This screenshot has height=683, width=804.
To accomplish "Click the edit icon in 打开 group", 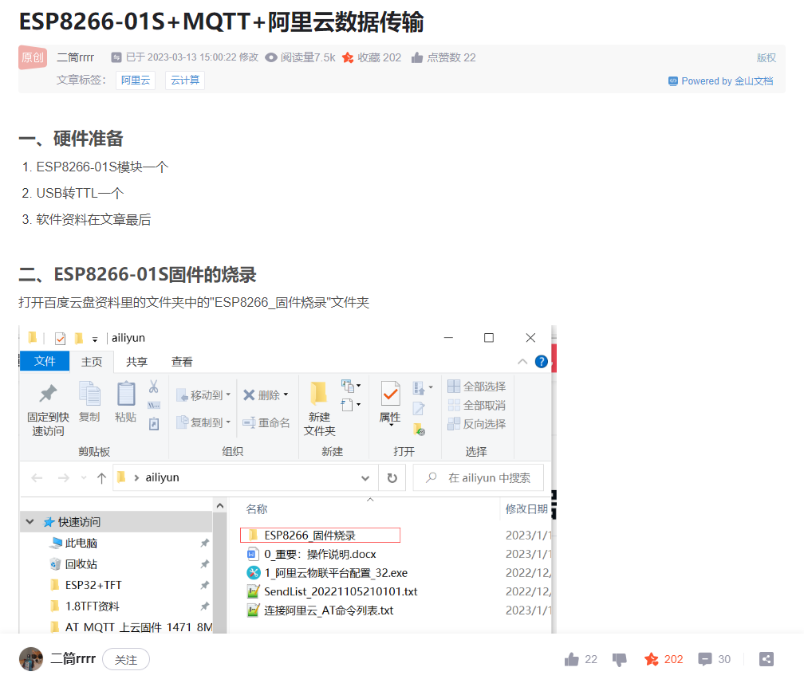I will point(419,408).
